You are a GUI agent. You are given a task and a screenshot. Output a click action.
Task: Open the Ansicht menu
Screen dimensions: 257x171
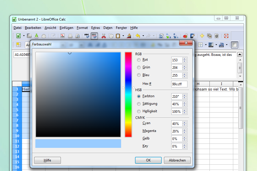click(50, 28)
